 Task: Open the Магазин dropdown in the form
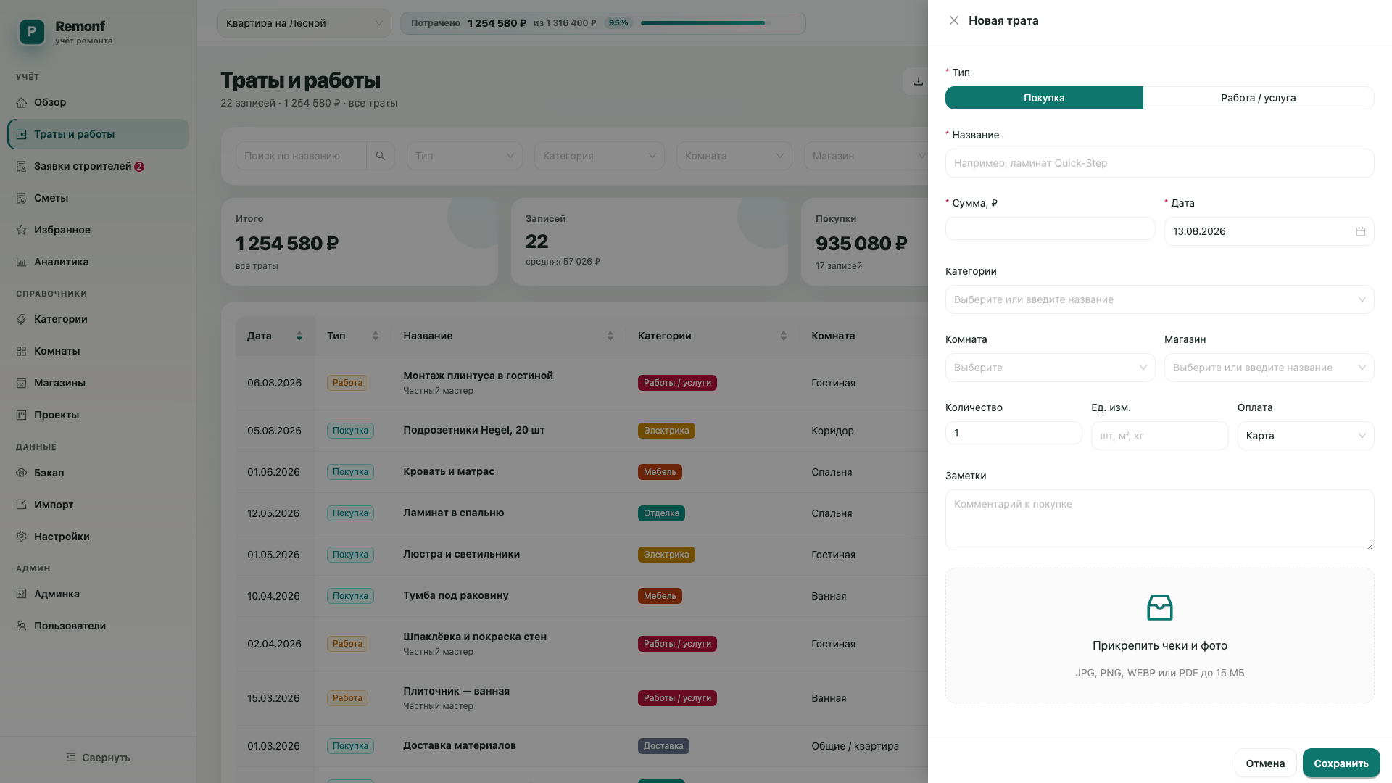1269,368
